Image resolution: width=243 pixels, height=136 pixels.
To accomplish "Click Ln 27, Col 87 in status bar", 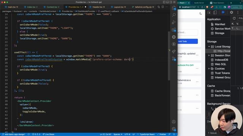I will click(x=106, y=134).
